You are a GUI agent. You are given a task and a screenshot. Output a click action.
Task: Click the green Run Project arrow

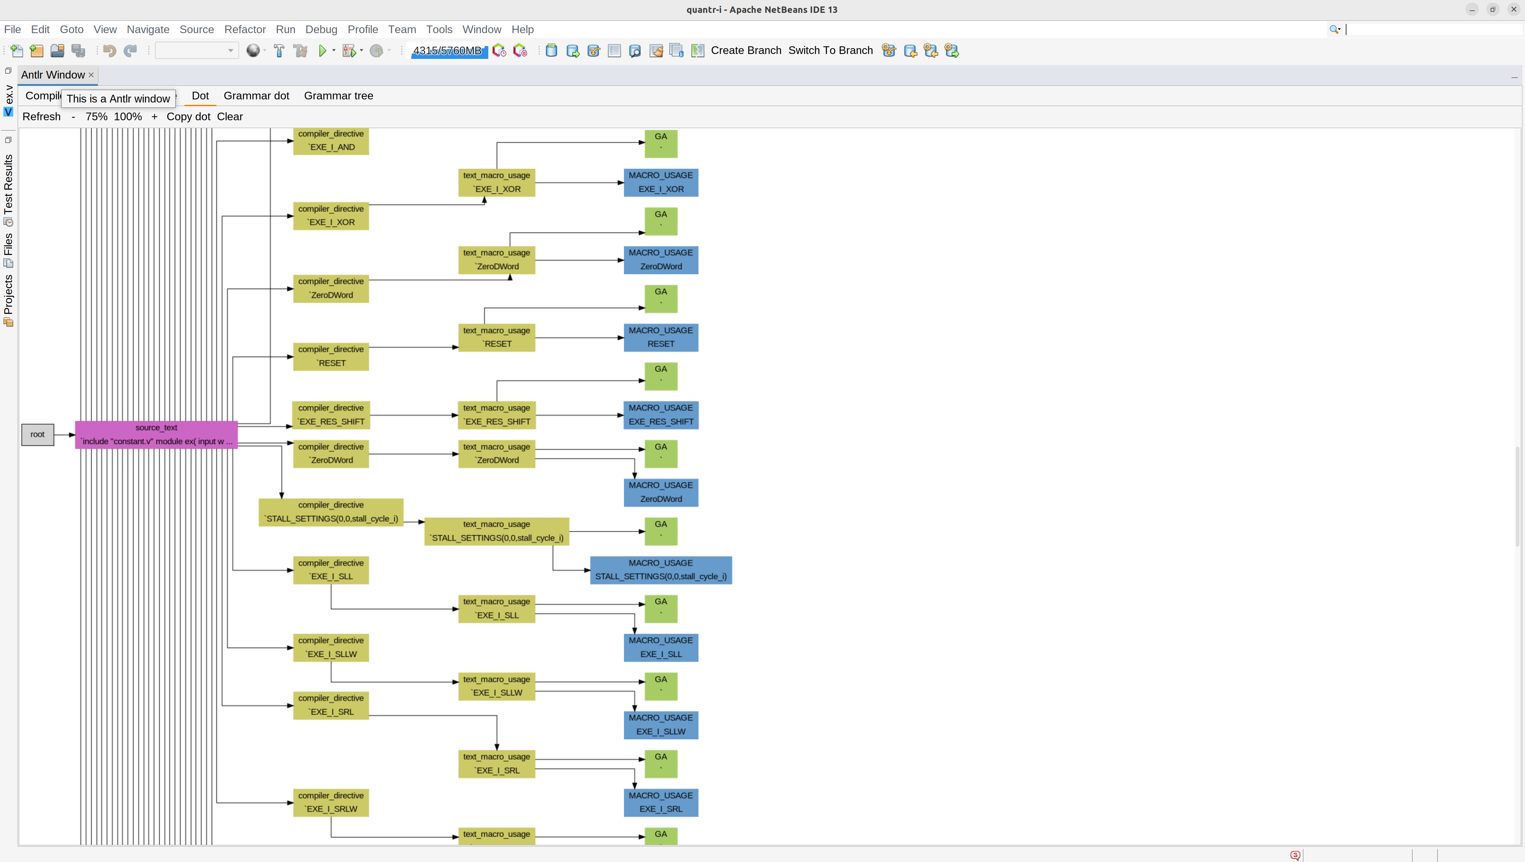(322, 51)
